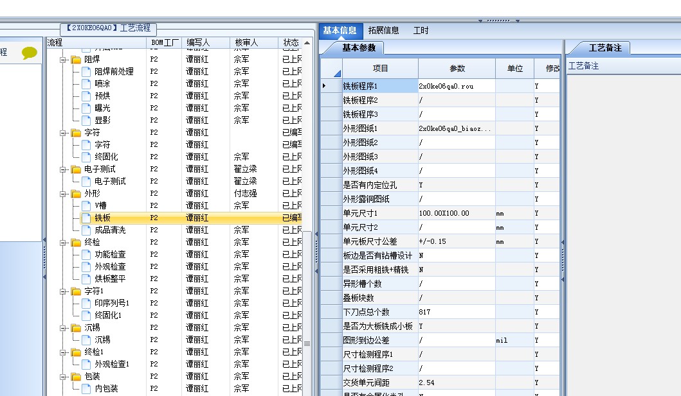Image resolution: width=681 pixels, height=396 pixels.
Task: Click the folder icon of 字符1 node
Action: 76,291
